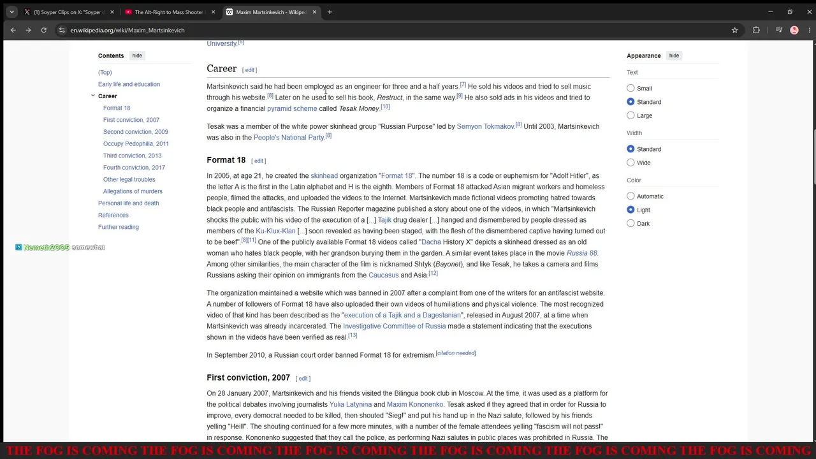Click the browser Forward arrow
The width and height of the screenshot is (816, 459).
click(x=28, y=30)
